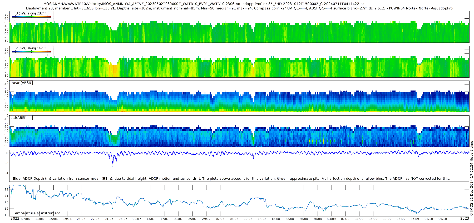Select the 14/08 date tick on time axis
The height and width of the screenshot is (223, 474).
(x=262, y=219)
